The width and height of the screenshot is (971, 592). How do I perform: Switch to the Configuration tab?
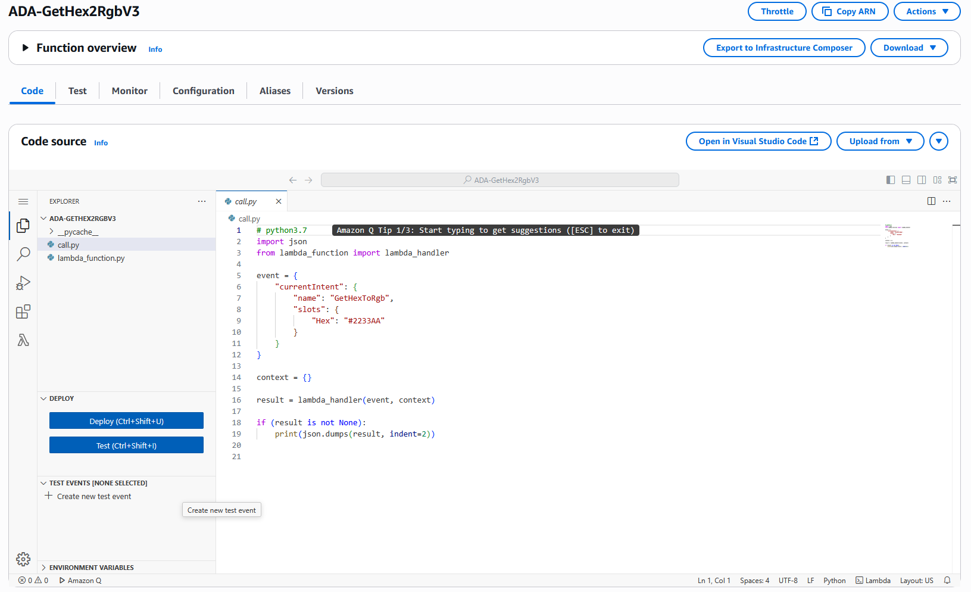(x=204, y=91)
